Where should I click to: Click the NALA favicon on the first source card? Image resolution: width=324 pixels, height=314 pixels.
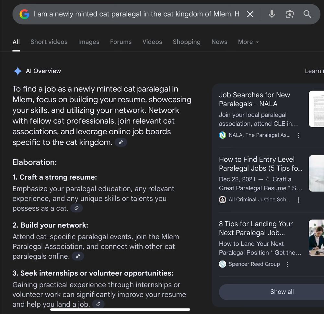point(223,135)
